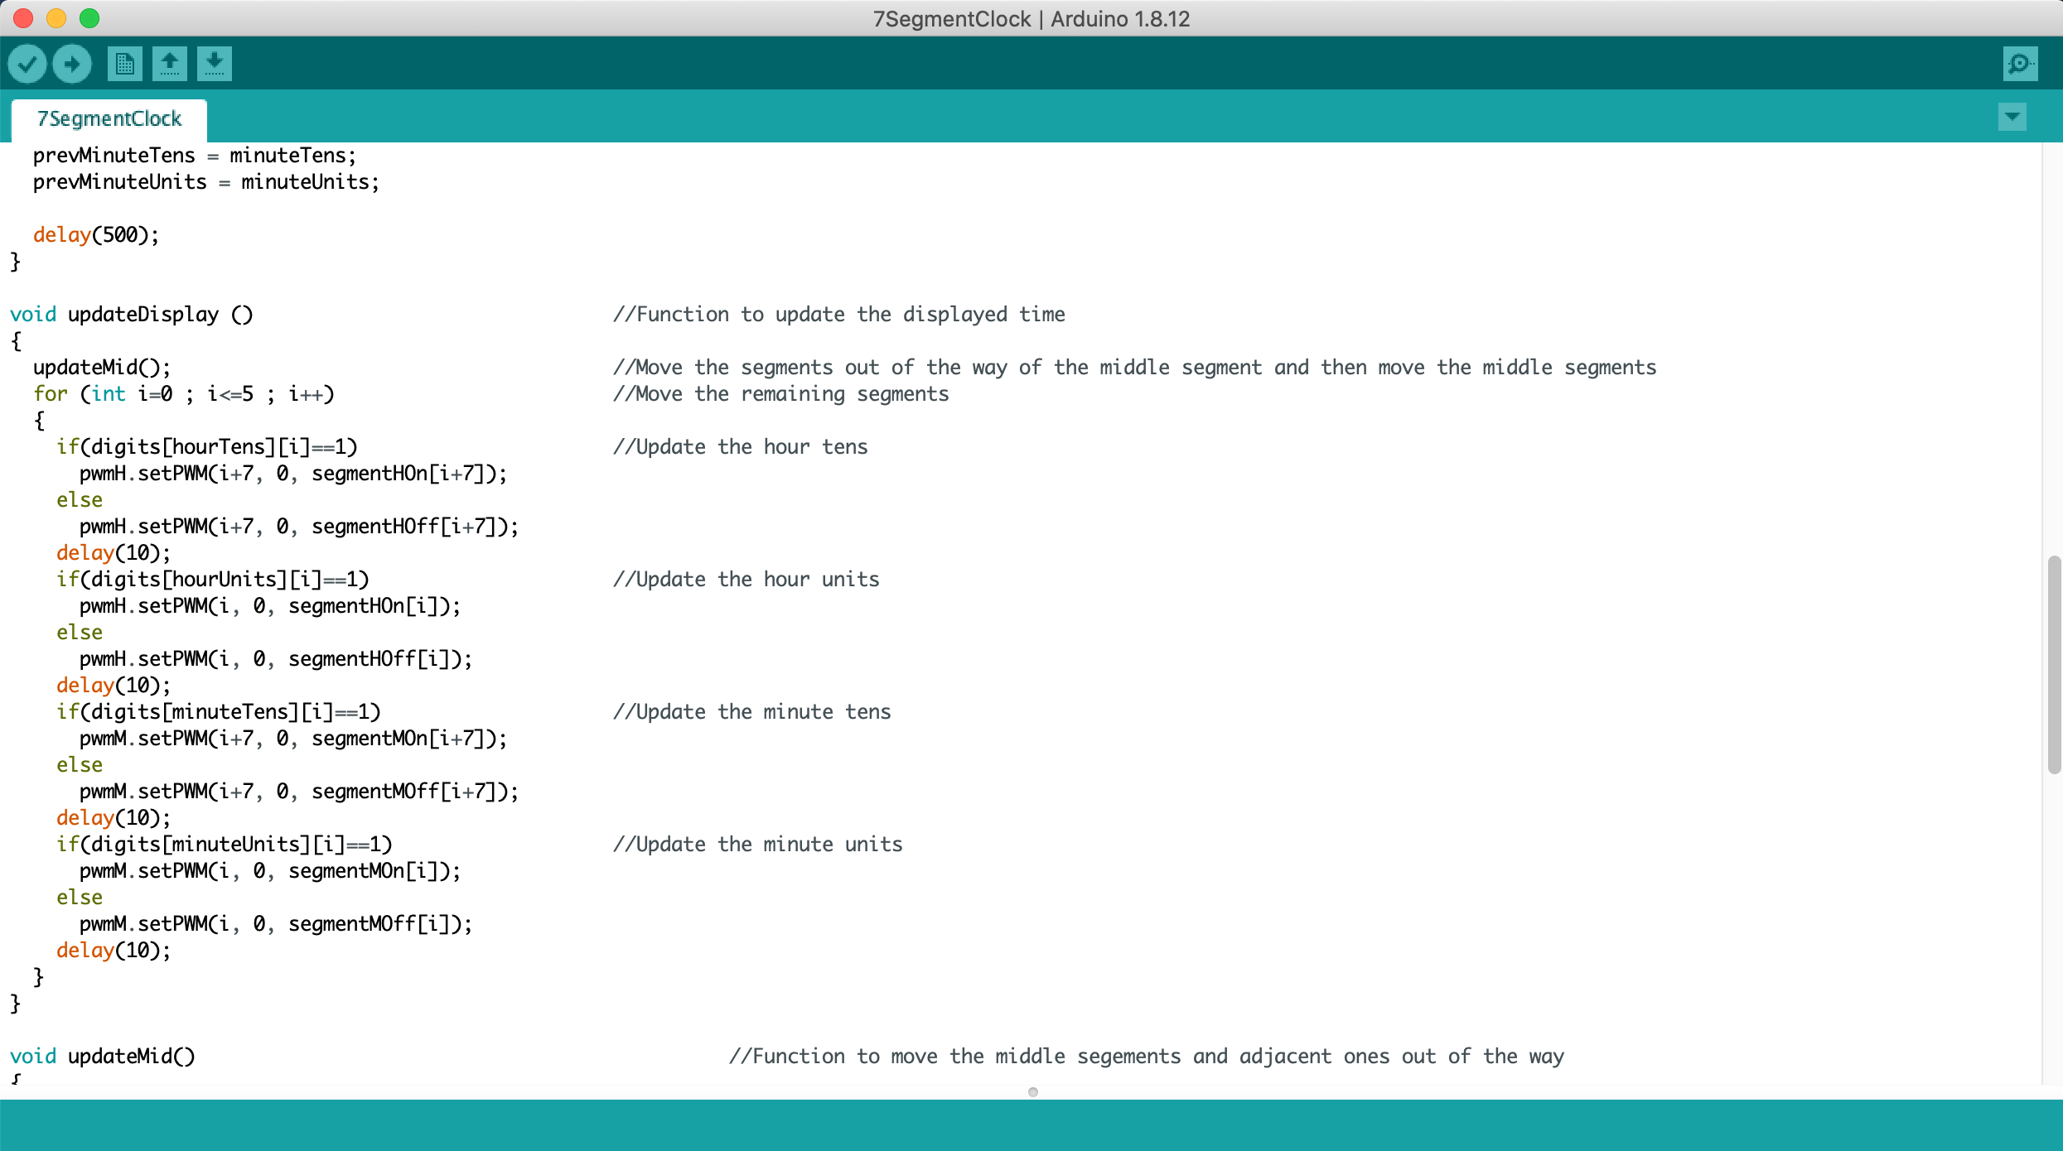Click comment '//Function to move the middle segements'
The width and height of the screenshot is (2063, 1151).
(1147, 1057)
